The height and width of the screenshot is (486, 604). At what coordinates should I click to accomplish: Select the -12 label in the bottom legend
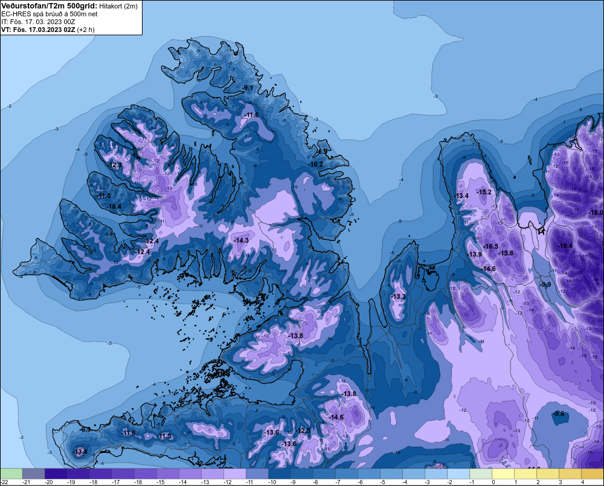[x=228, y=482]
